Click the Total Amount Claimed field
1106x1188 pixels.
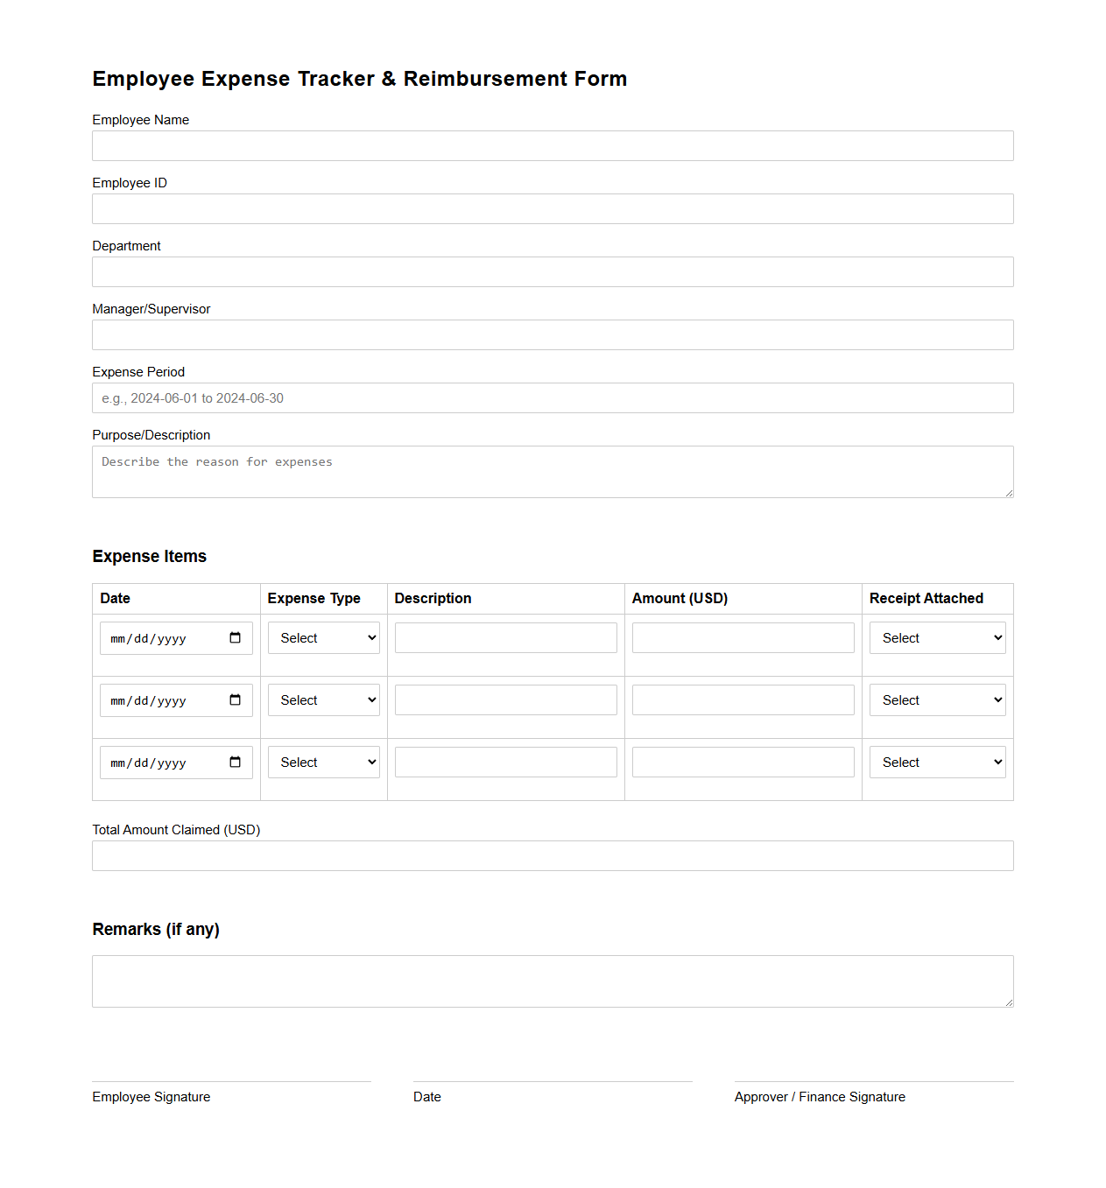(x=553, y=855)
